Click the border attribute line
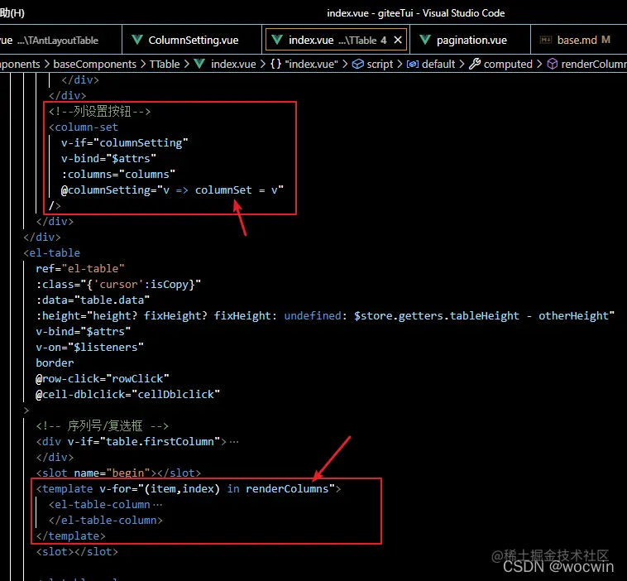 [x=55, y=363]
